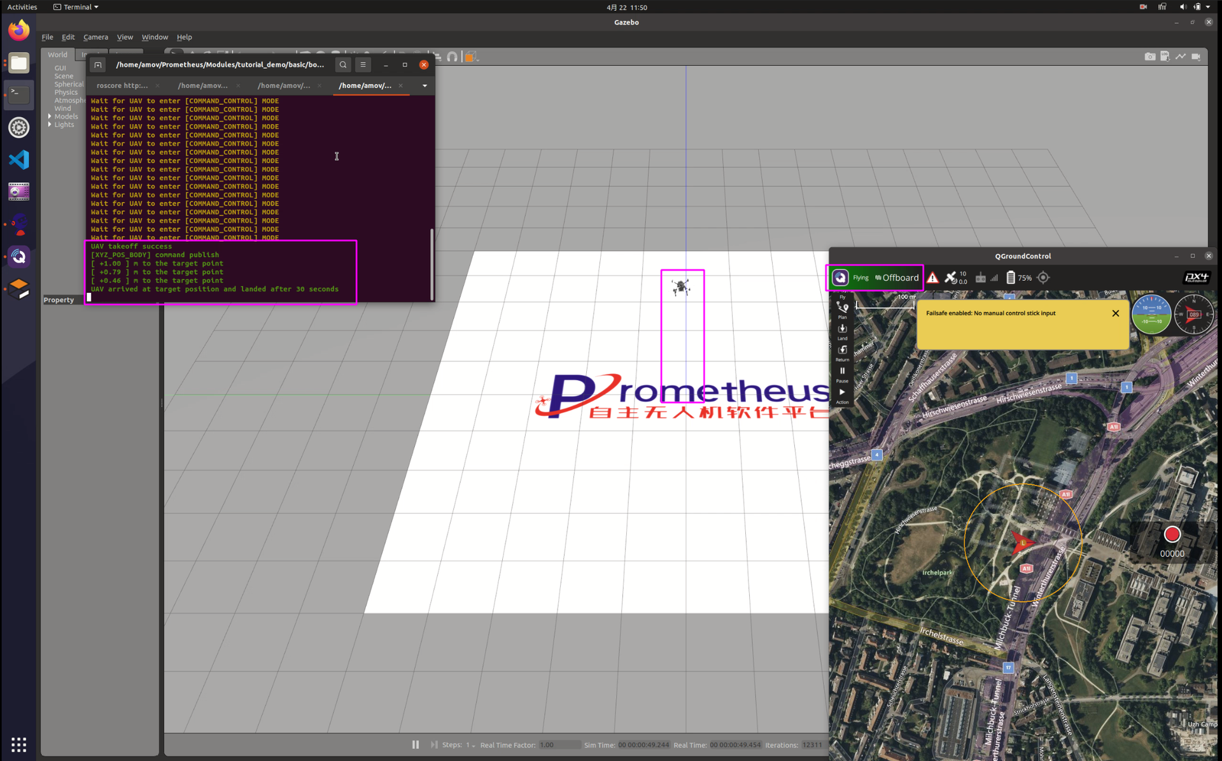1222x761 pixels.
Task: Step the simulation forward once
Action: [x=434, y=744]
